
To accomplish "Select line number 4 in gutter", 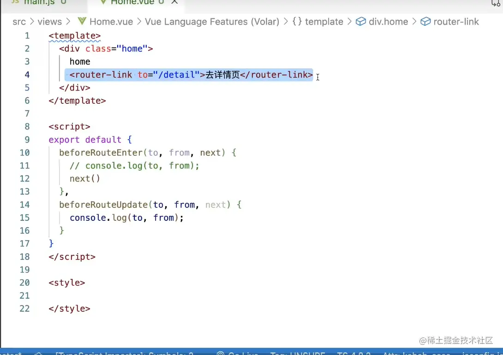I will tap(27, 75).
